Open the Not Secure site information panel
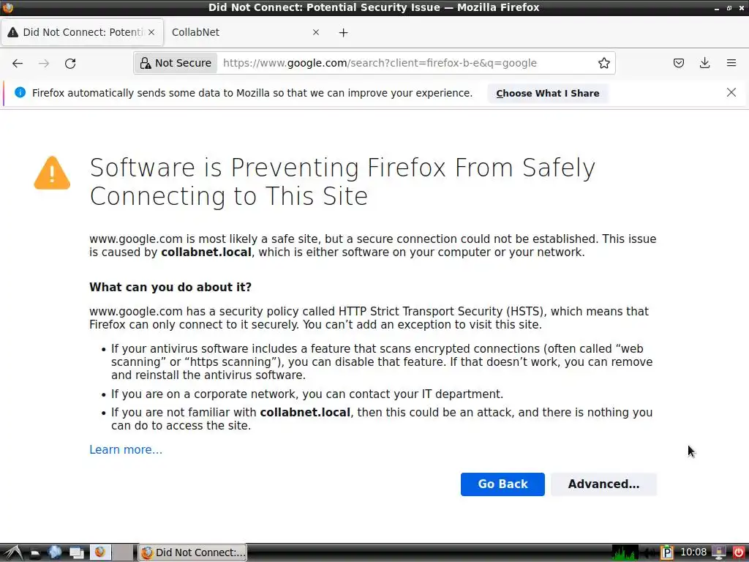Viewport: 749px width, 562px height. (x=176, y=63)
